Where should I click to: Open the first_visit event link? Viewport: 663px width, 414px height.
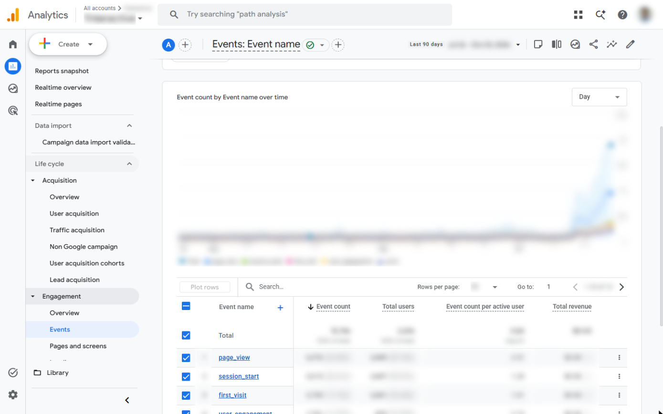(x=232, y=395)
